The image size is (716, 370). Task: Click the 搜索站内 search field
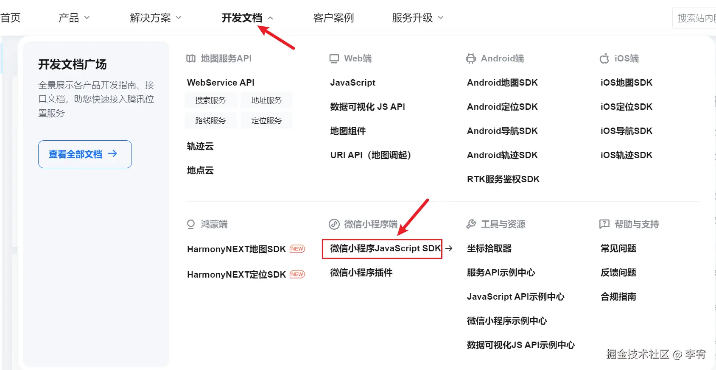(x=694, y=18)
